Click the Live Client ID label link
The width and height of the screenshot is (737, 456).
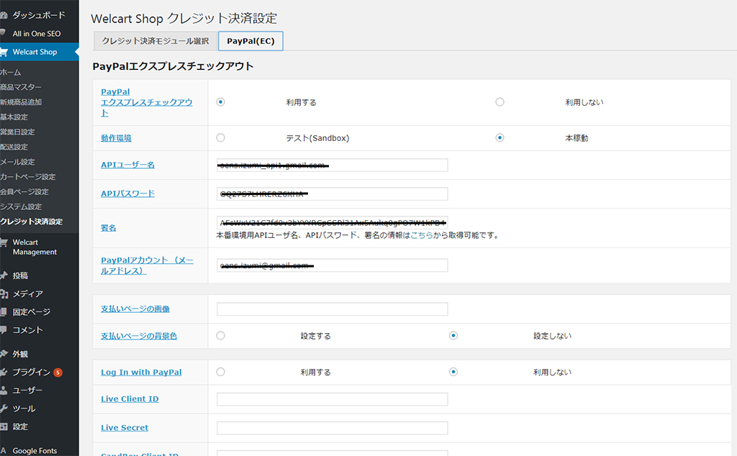pyautogui.click(x=130, y=399)
